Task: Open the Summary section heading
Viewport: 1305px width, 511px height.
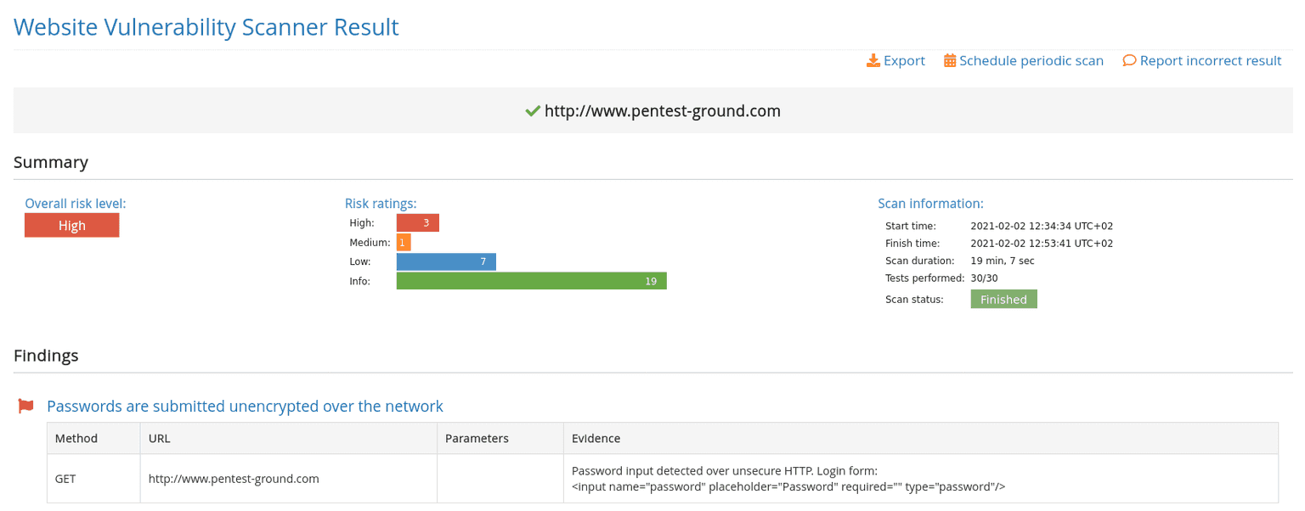Action: point(51,162)
